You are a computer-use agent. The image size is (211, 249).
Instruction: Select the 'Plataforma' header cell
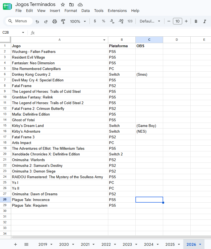(x=122, y=46)
